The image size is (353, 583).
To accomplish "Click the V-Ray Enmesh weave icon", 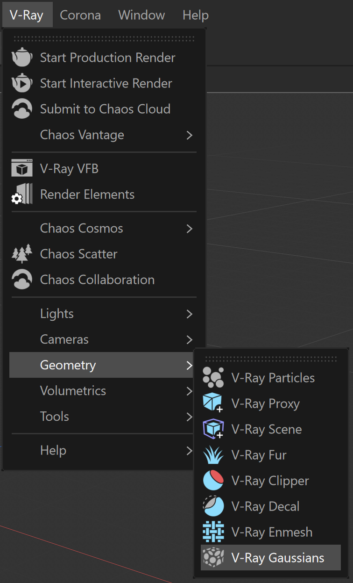I will point(213,532).
